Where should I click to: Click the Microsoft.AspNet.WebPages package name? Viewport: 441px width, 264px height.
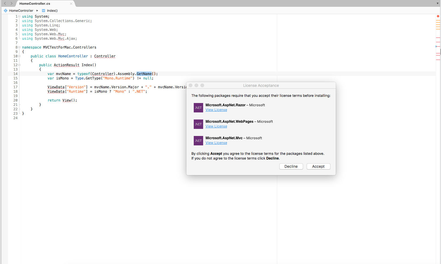click(x=229, y=122)
